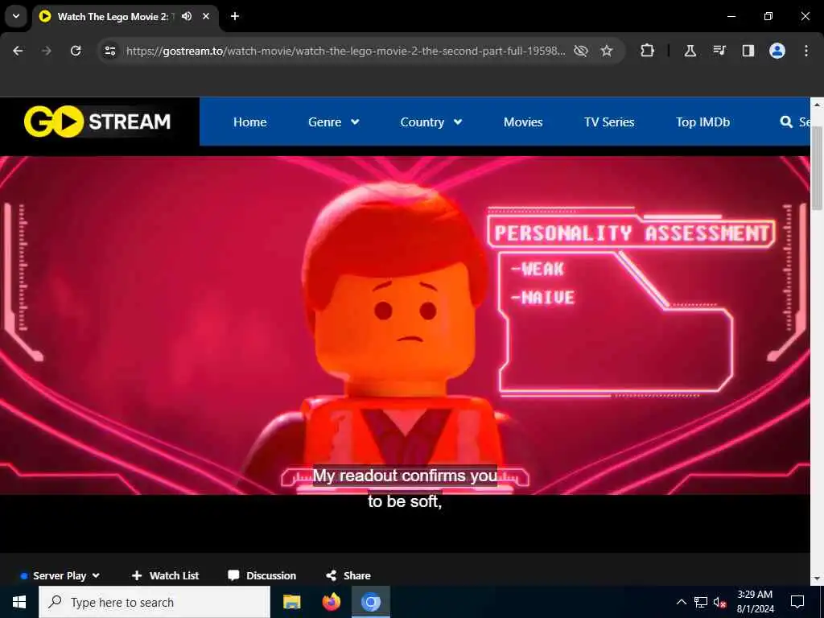Click the search magnifier icon in navbar
824x618 pixels.
point(786,122)
